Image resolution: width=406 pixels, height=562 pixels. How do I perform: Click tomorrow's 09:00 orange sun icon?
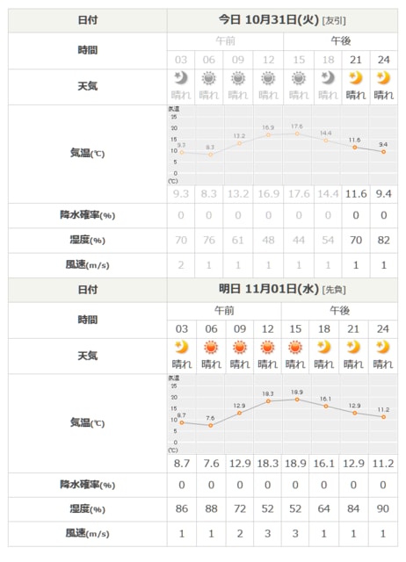click(x=240, y=347)
